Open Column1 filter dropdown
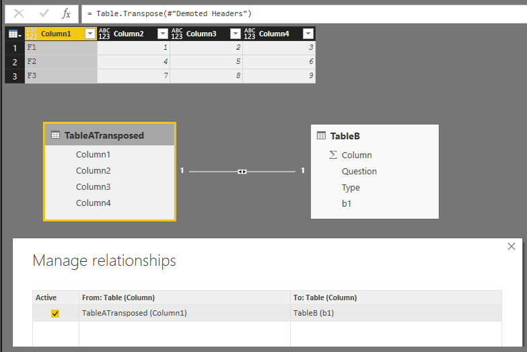The width and height of the screenshot is (527, 352). click(x=90, y=34)
